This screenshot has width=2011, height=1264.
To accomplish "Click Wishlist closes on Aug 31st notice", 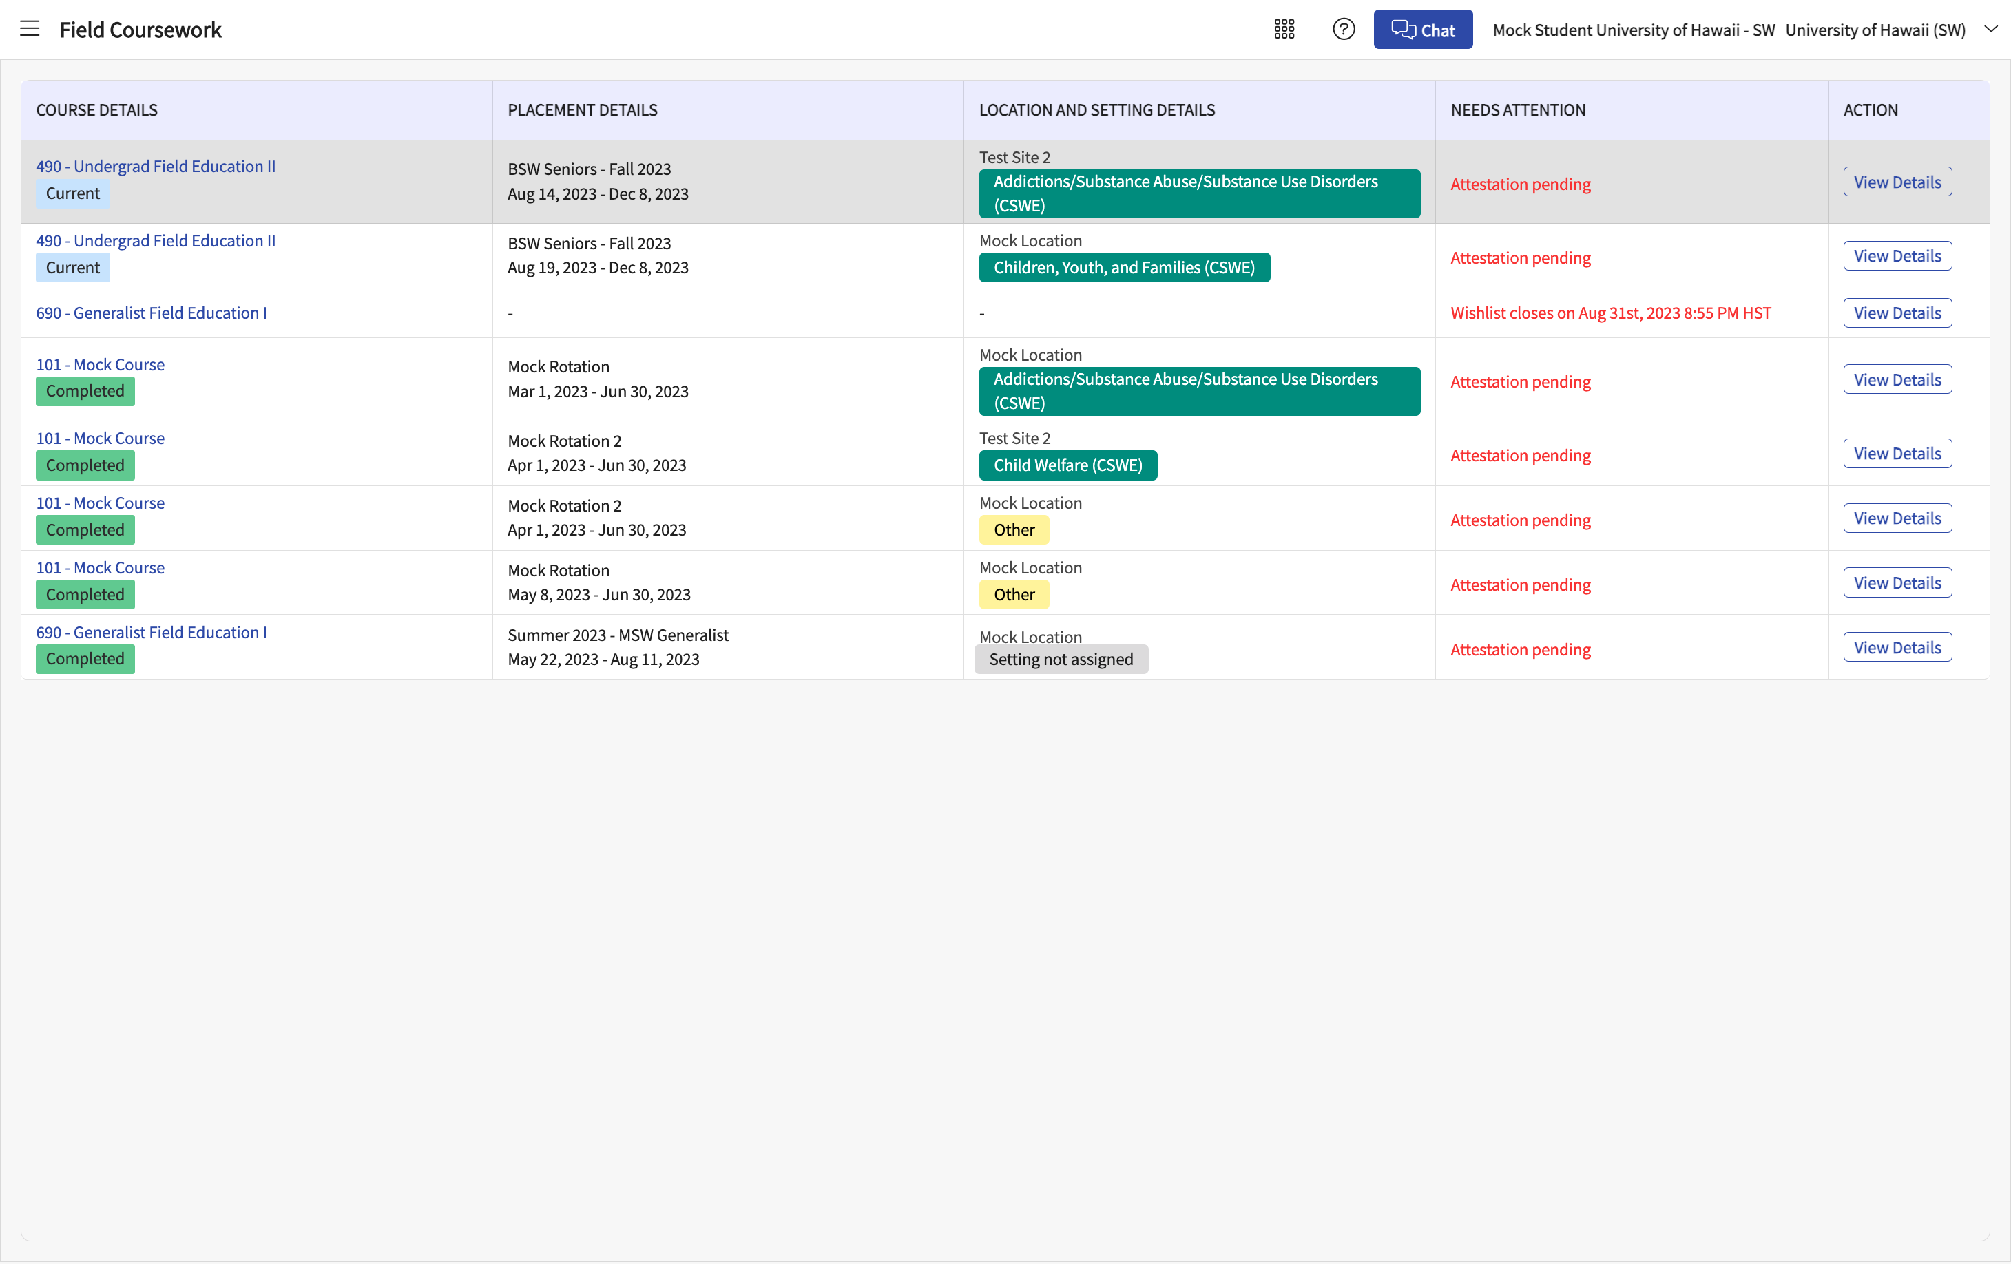I will (x=1610, y=313).
